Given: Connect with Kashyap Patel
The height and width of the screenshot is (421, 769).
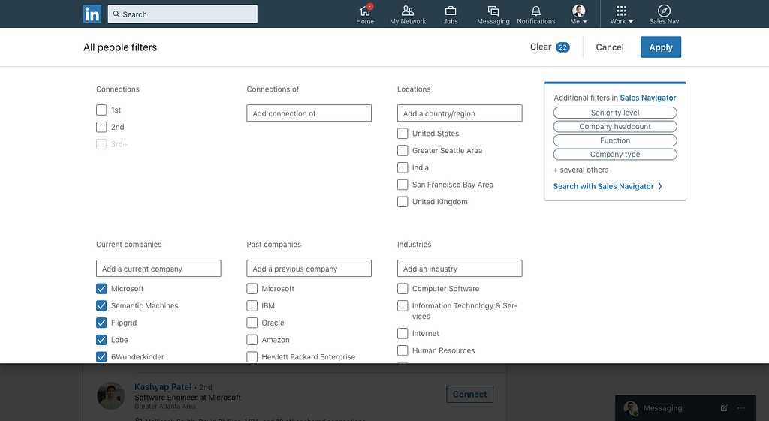Looking at the screenshot, I should [x=469, y=395].
